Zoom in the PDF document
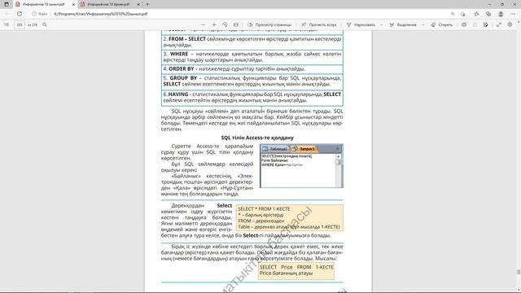Viewport: 521px width, 293px height. 214,24
